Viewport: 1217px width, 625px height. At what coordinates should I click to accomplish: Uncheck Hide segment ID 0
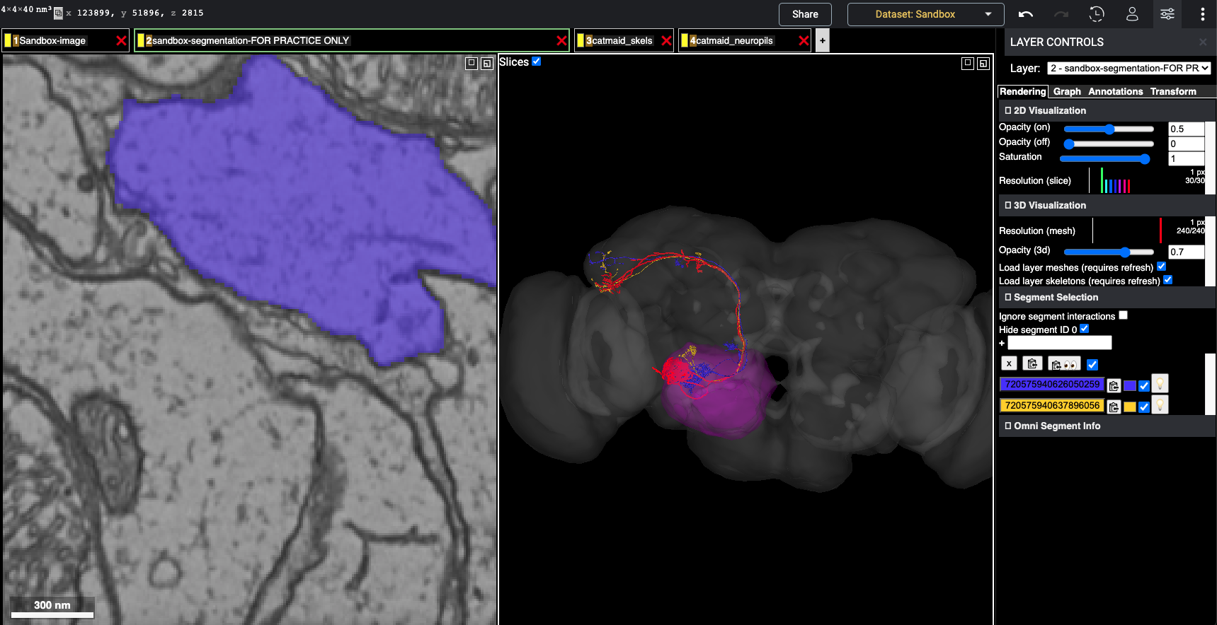pyautogui.click(x=1084, y=329)
